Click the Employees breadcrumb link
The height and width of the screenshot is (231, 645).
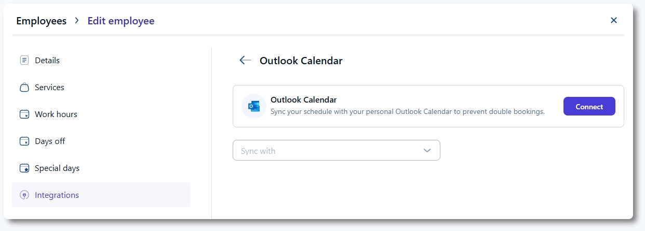(x=42, y=21)
